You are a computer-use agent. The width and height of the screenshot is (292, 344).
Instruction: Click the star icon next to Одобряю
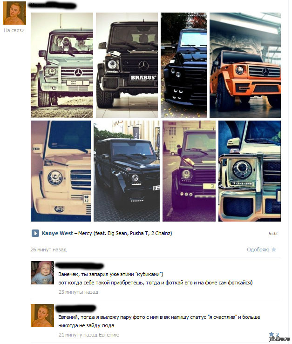[273, 250]
